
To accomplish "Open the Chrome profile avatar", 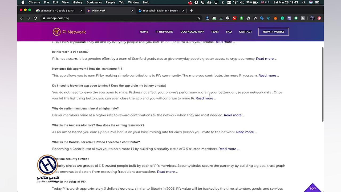I will pyautogui.click(x=312, y=18).
